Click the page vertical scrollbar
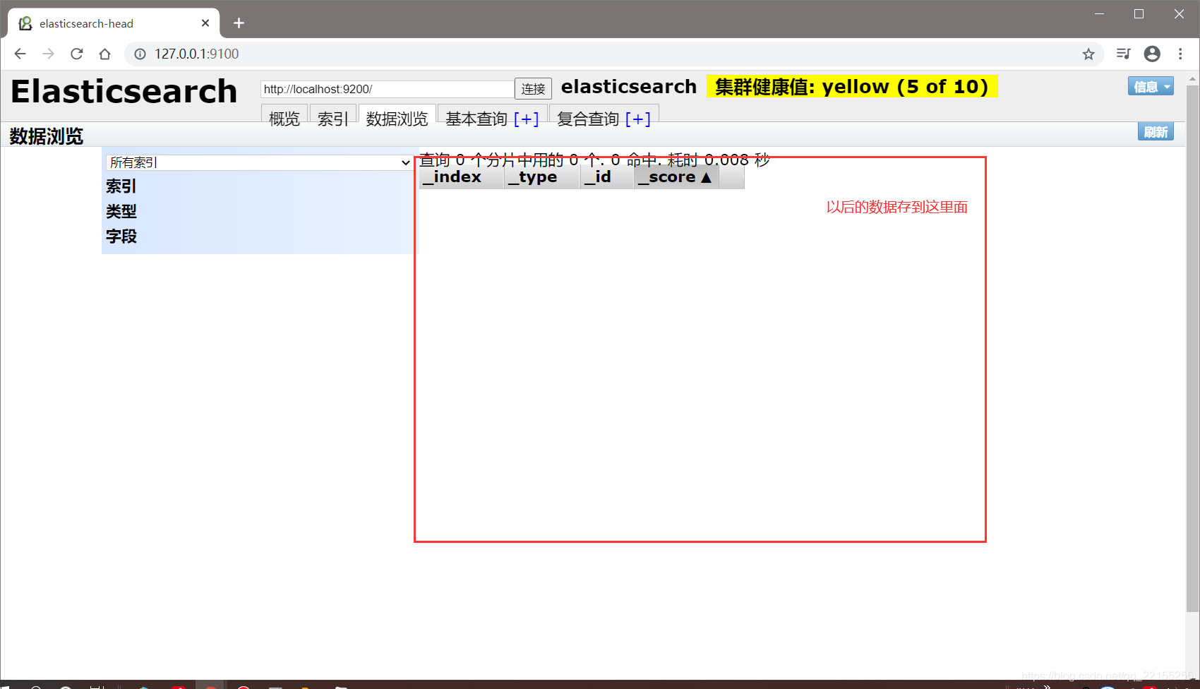 pyautogui.click(x=1192, y=349)
